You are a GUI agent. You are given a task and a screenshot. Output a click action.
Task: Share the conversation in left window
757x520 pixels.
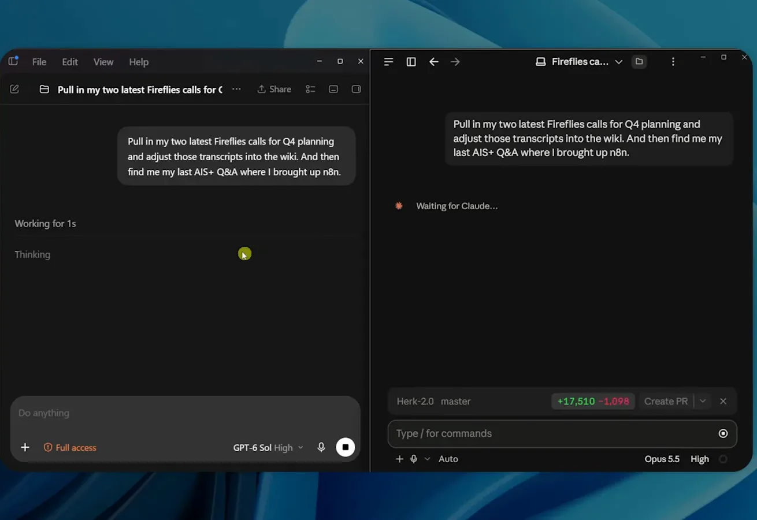274,89
